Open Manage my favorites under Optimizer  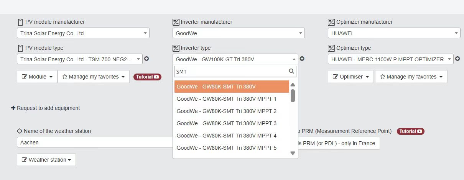411,77
